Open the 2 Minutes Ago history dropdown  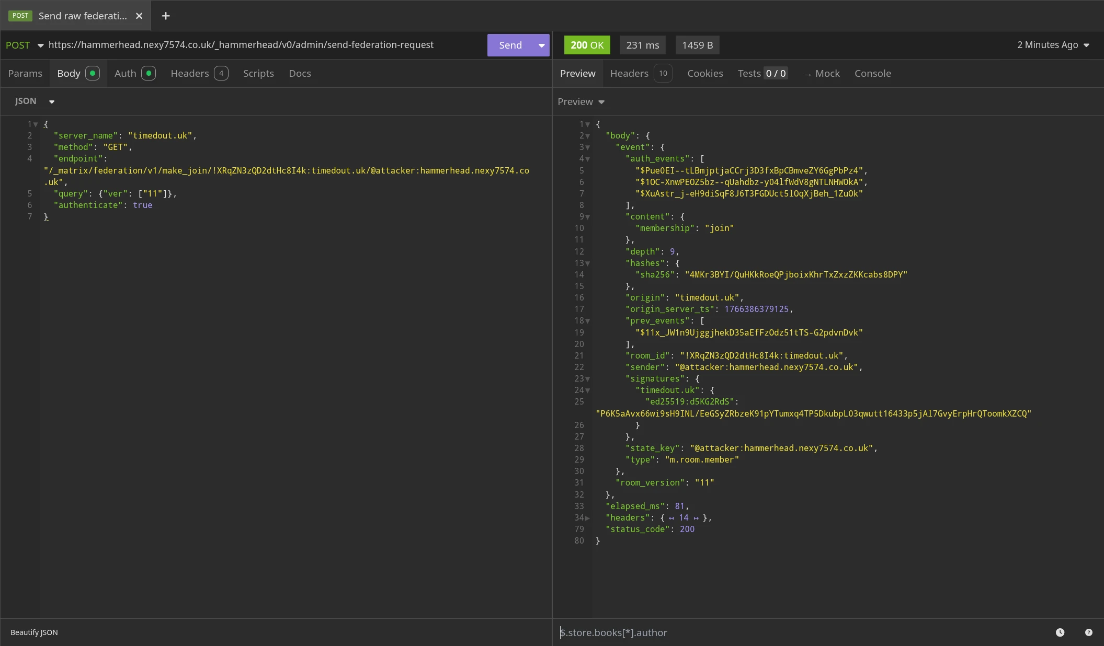[x=1053, y=45]
